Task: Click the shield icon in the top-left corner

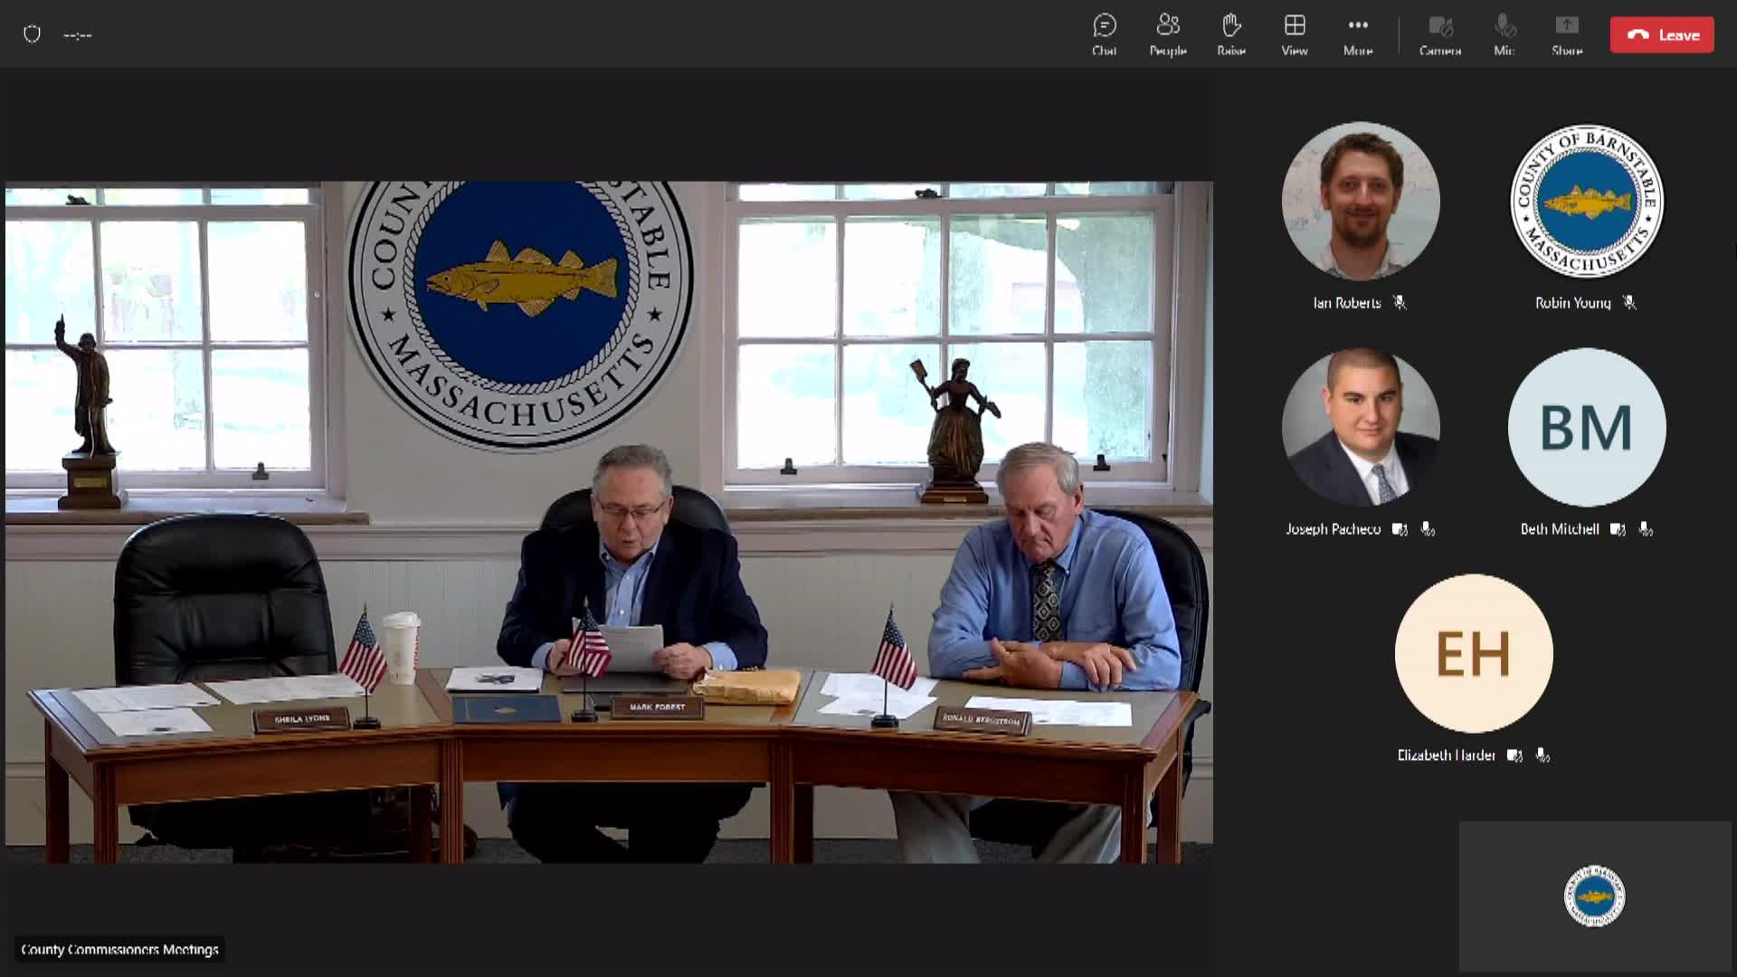Action: pyautogui.click(x=33, y=33)
